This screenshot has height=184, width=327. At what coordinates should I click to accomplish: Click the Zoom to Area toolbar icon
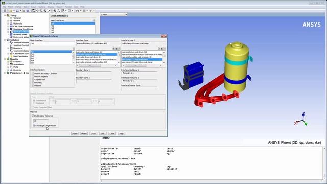click(x=55, y=11)
